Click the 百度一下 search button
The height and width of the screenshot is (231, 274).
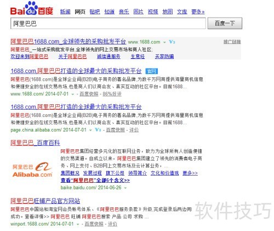[225, 23]
